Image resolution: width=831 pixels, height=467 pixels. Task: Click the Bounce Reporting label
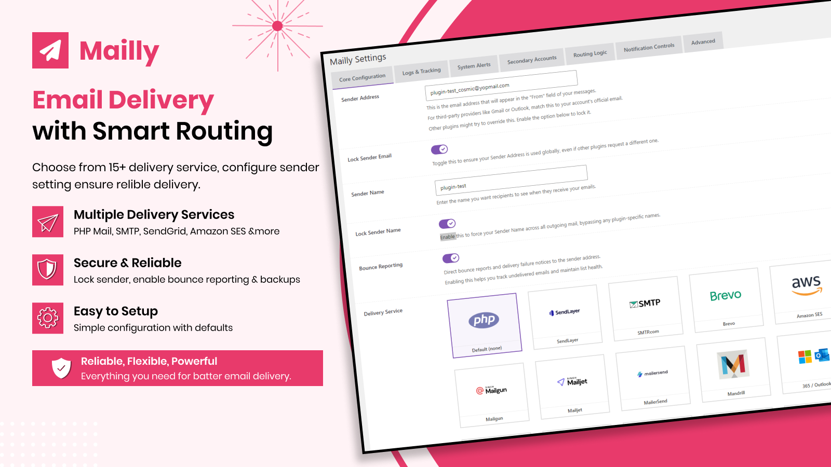(381, 267)
